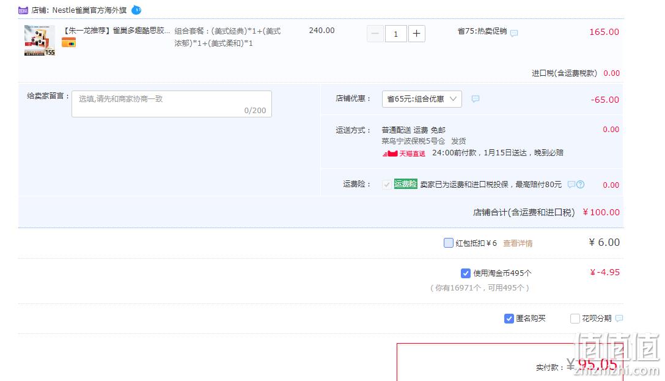Click the coin balance note 你有16971个，可用495个
This screenshot has width=665, height=381.
click(x=480, y=287)
